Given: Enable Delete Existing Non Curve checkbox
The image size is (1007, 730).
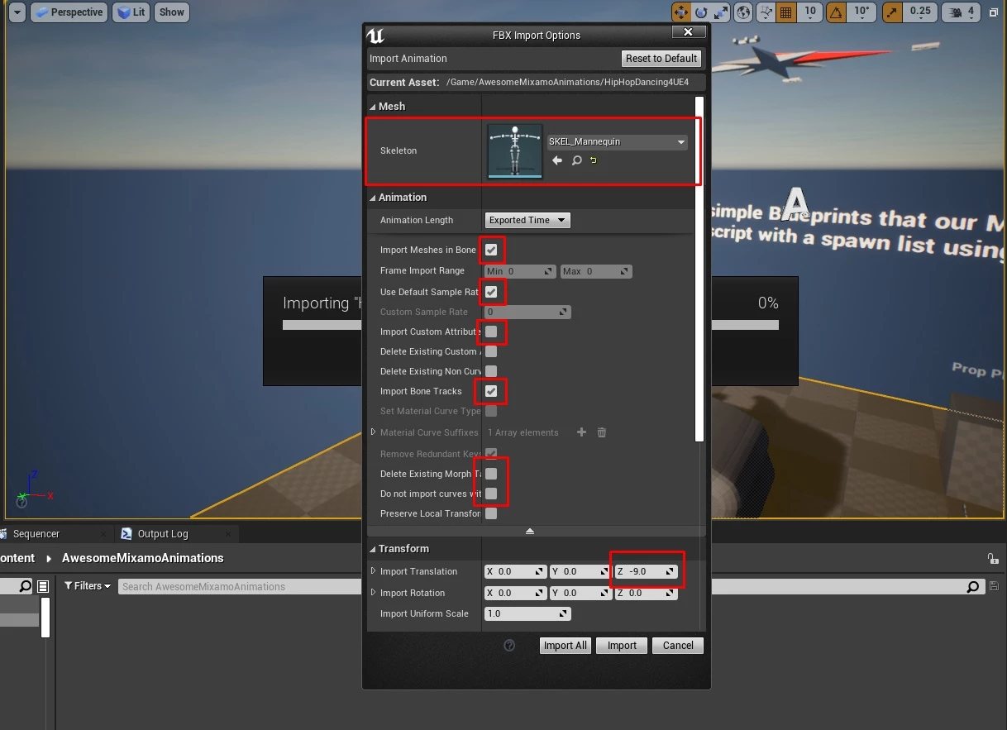Looking at the screenshot, I should [491, 371].
